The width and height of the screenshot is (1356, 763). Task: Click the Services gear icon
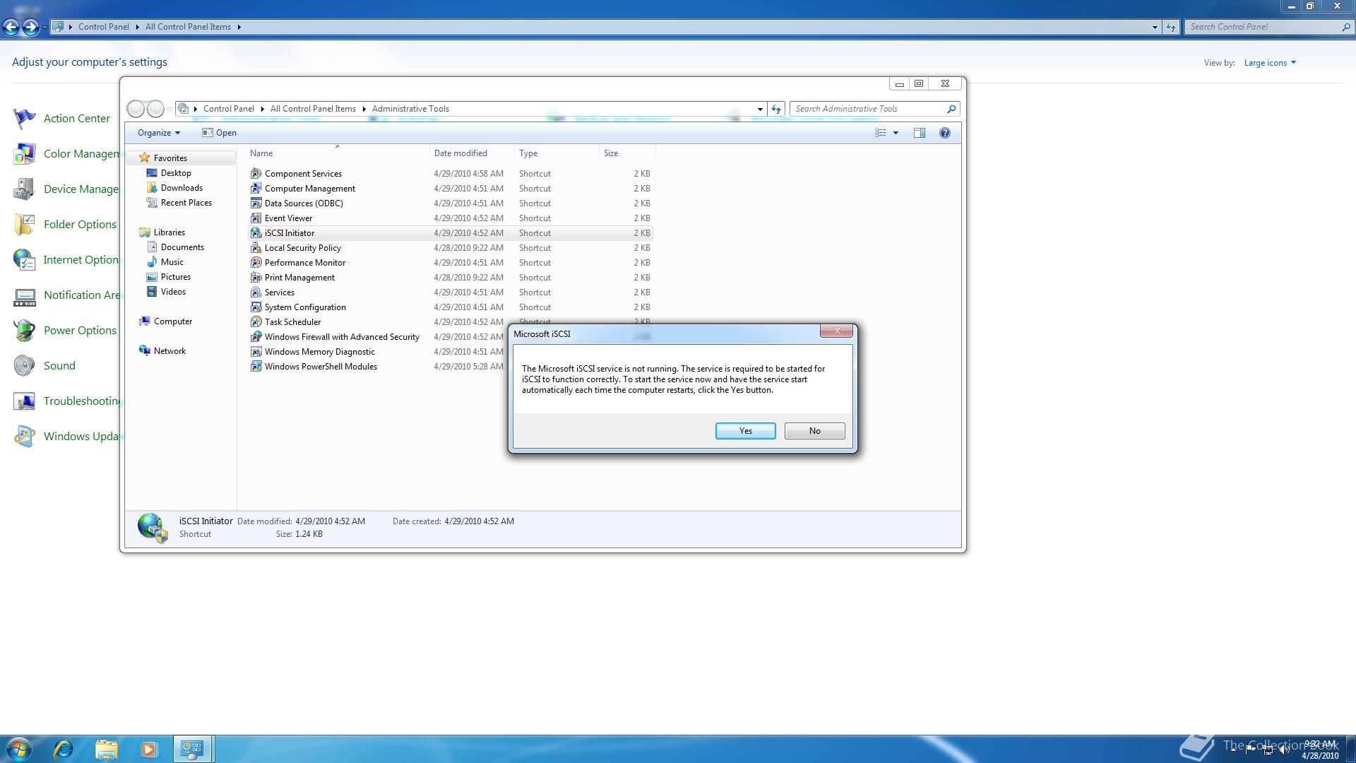tap(256, 292)
